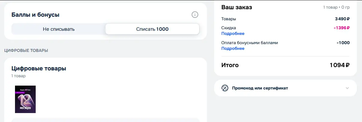Viewport: 362px width, 122px height.
Task: Open Подробнее link under Скидка
Action: 233,33
